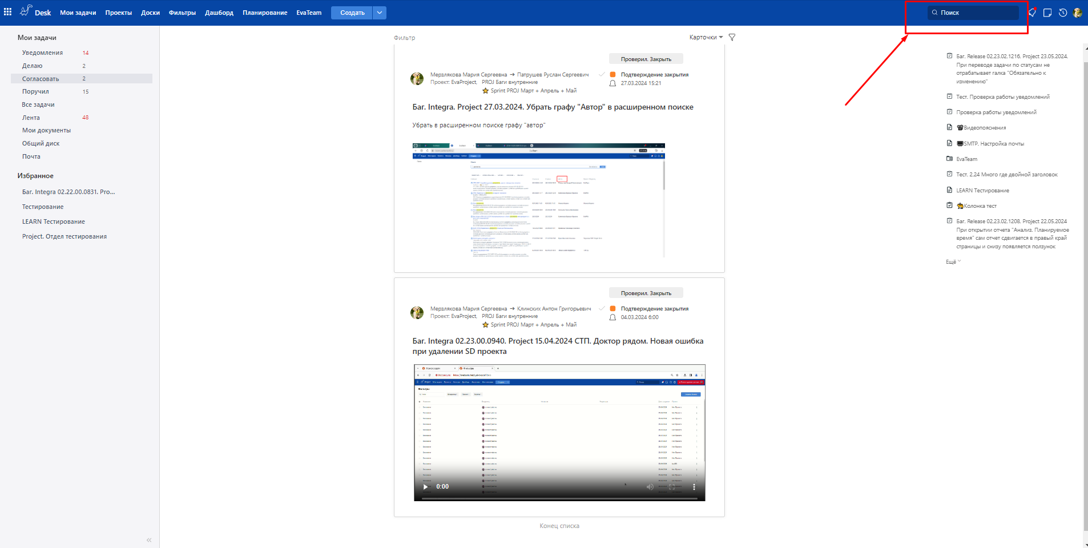The height and width of the screenshot is (548, 1088).
Task: Click task icon beside "Тест. Проверка работы уведомлений"
Action: click(950, 96)
